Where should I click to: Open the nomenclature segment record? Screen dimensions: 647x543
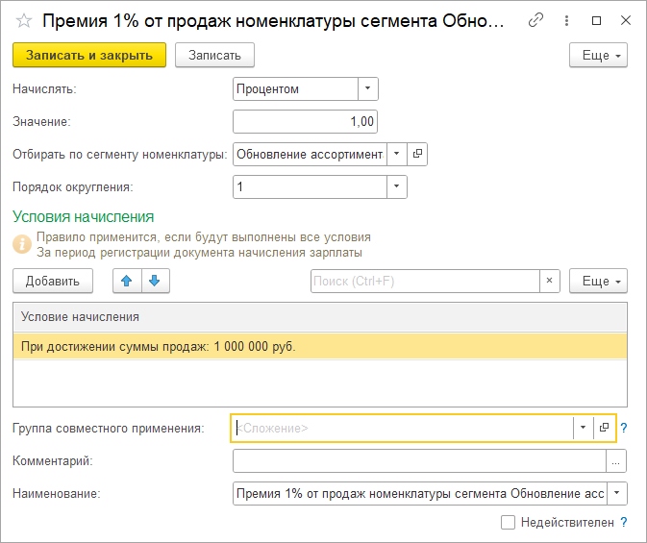click(x=417, y=154)
